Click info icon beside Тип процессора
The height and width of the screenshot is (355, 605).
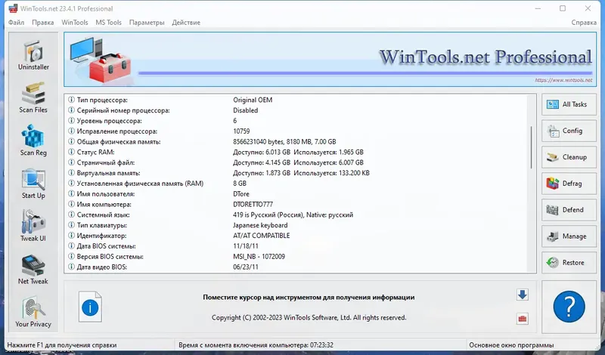71,100
